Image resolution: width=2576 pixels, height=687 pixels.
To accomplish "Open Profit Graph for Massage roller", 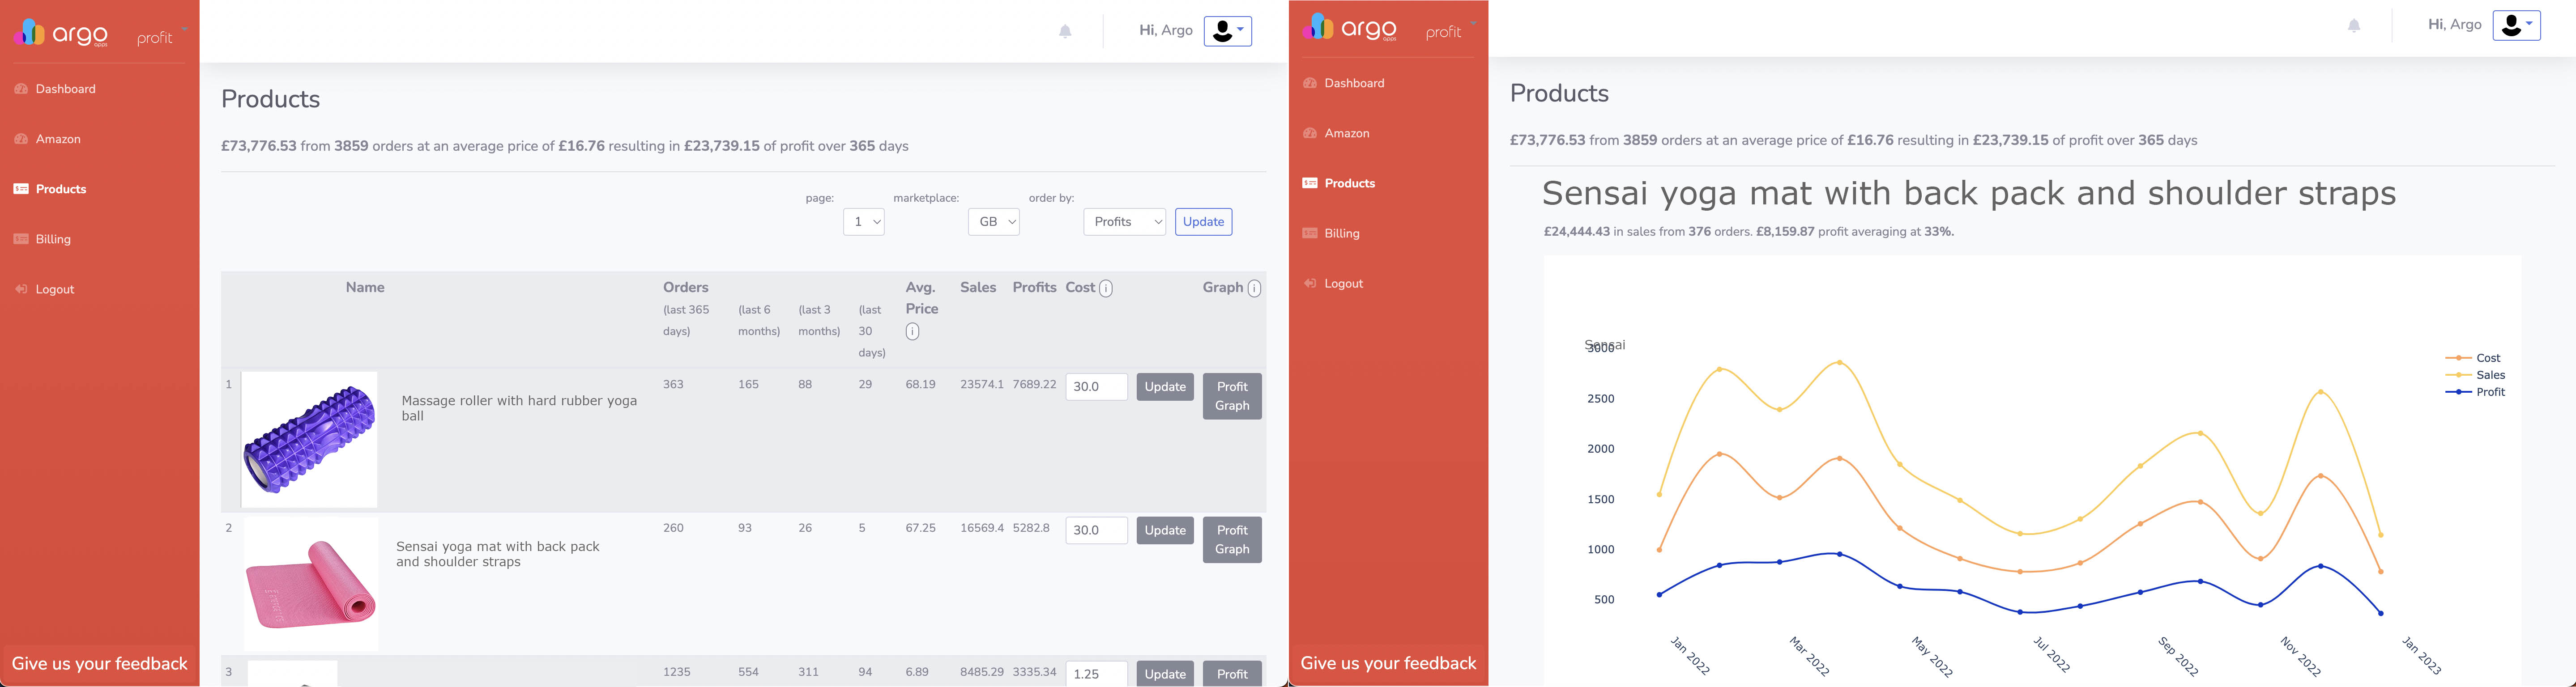I will (1232, 396).
